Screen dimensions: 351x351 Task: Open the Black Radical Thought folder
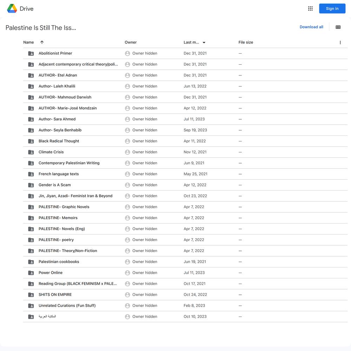[59, 141]
